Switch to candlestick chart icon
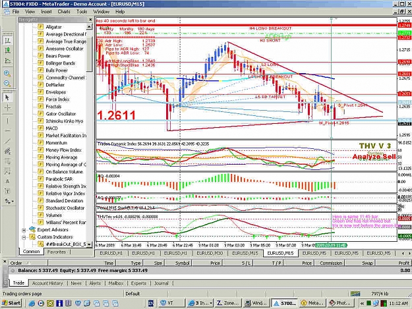Image resolution: width=412 pixels, height=309 pixels. tap(7, 51)
